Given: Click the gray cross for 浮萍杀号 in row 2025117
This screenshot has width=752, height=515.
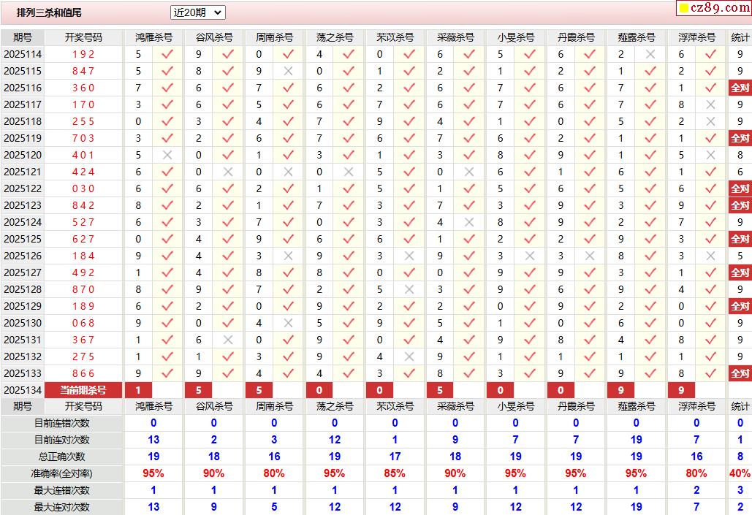Looking at the screenshot, I should coord(711,104).
